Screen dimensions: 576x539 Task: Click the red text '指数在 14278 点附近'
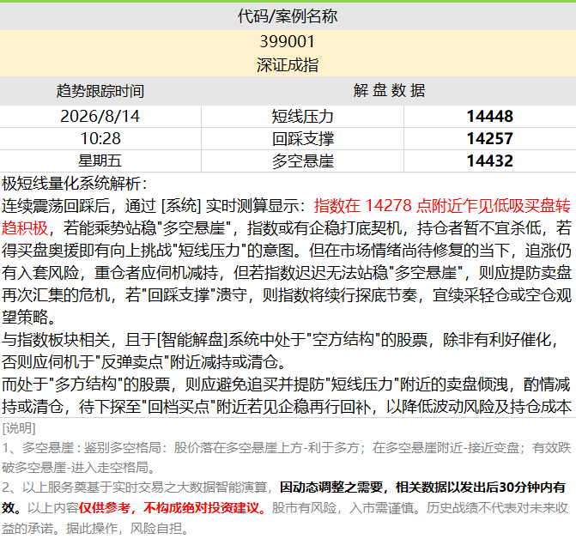pyautogui.click(x=385, y=206)
